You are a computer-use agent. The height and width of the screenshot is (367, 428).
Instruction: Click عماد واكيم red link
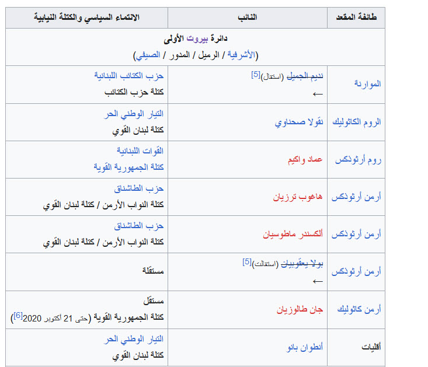tap(305, 159)
